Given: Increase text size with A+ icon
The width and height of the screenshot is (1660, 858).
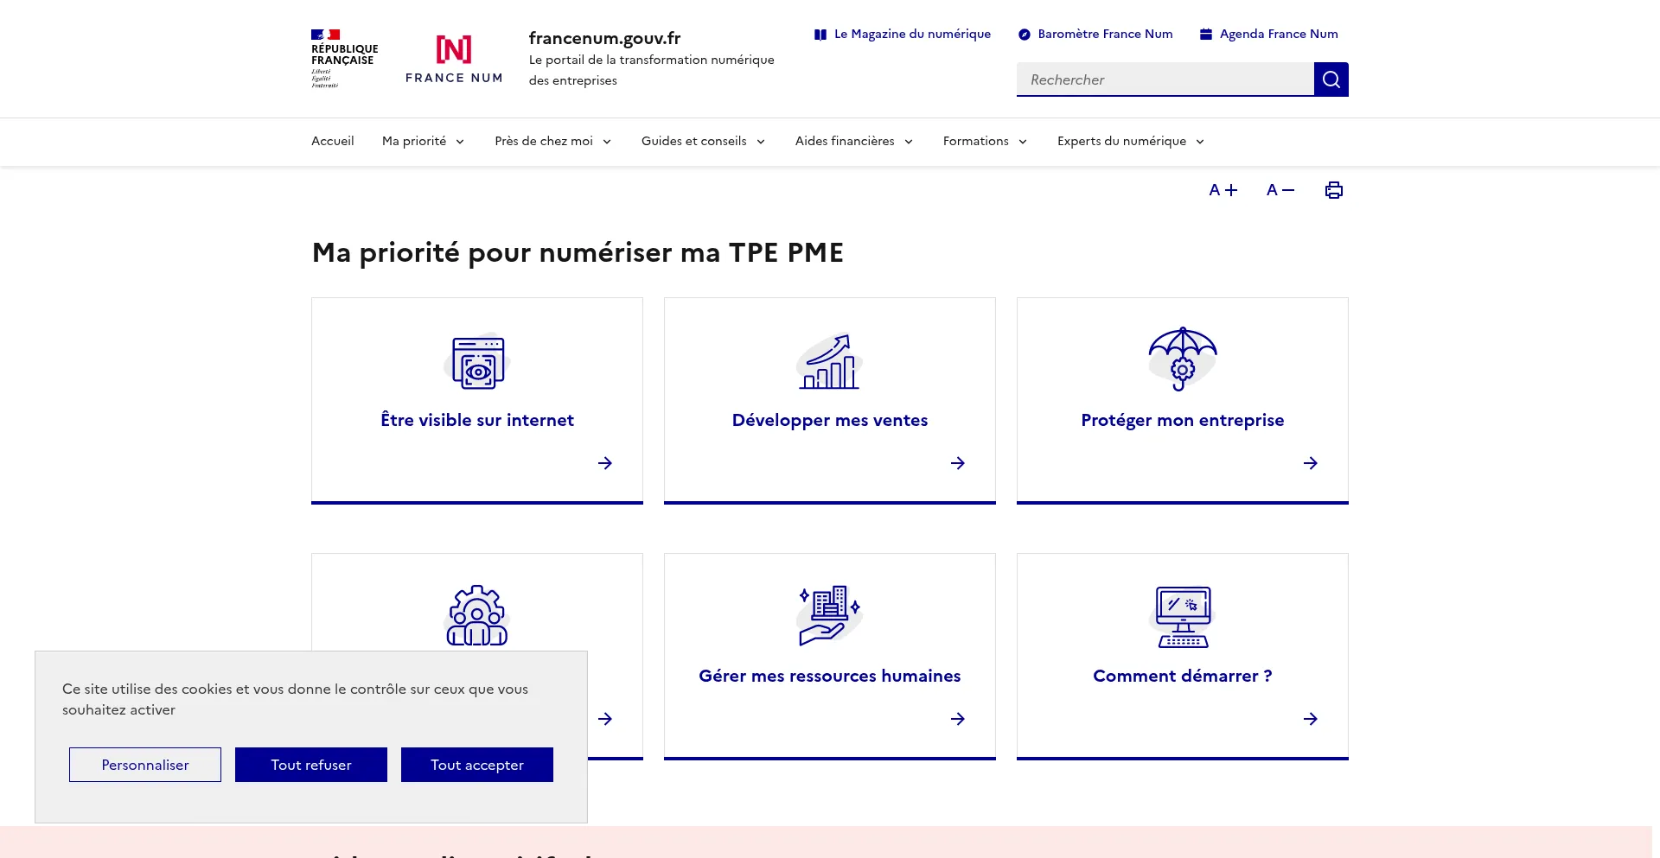Looking at the screenshot, I should click(x=1223, y=190).
